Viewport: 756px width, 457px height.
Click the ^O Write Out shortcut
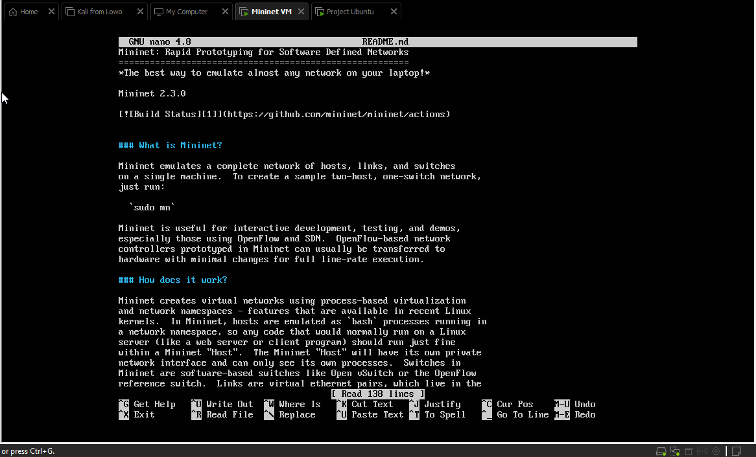[x=222, y=404]
